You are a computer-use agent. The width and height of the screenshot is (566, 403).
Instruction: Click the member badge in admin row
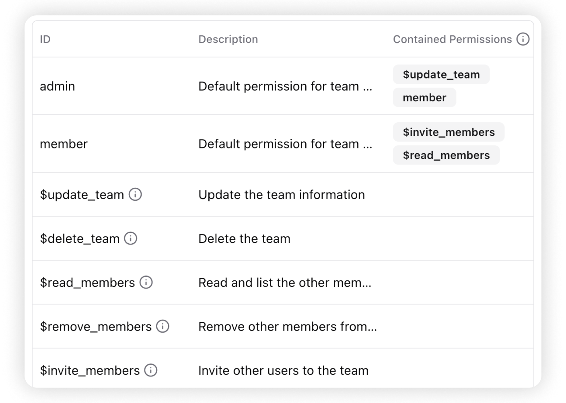pyautogui.click(x=424, y=97)
